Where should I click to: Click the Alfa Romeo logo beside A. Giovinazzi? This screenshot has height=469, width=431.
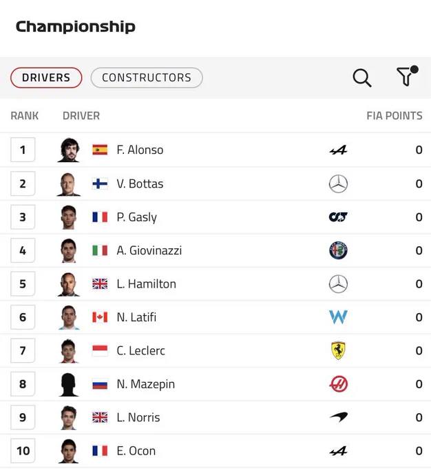(x=338, y=250)
